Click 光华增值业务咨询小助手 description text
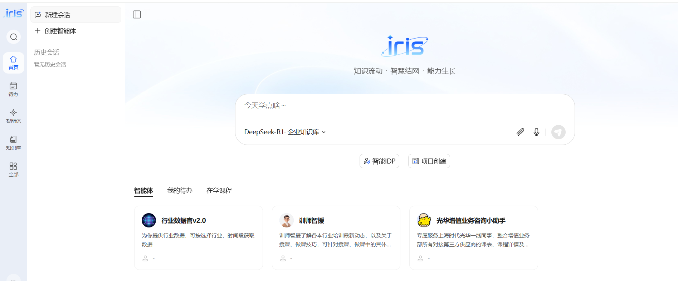The width and height of the screenshot is (678, 281). 473,240
